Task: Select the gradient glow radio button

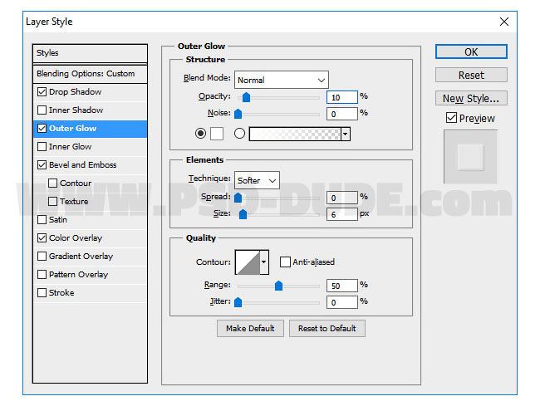Action: pos(239,133)
